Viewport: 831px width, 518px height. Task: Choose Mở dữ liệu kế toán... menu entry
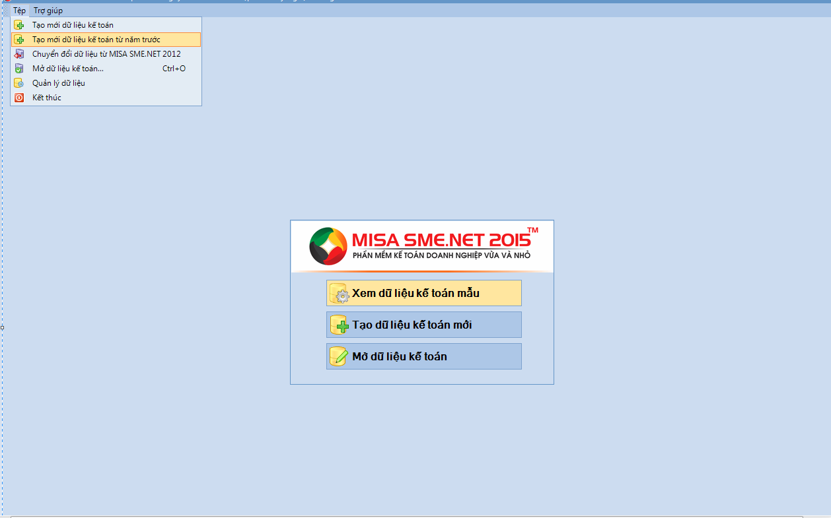tap(106, 69)
